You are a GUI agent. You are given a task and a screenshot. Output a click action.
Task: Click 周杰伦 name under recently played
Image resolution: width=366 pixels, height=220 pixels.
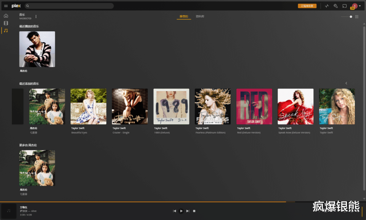click(x=24, y=71)
